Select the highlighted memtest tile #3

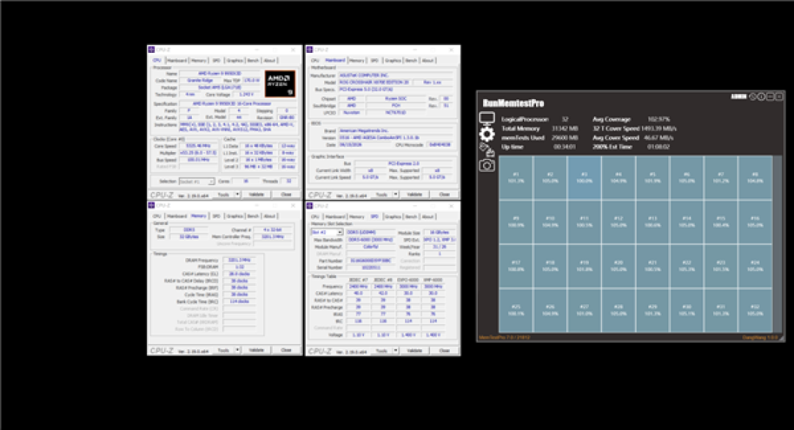click(x=584, y=177)
